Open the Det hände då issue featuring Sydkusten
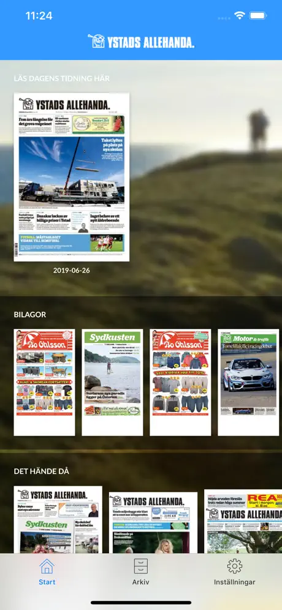 [58, 519]
